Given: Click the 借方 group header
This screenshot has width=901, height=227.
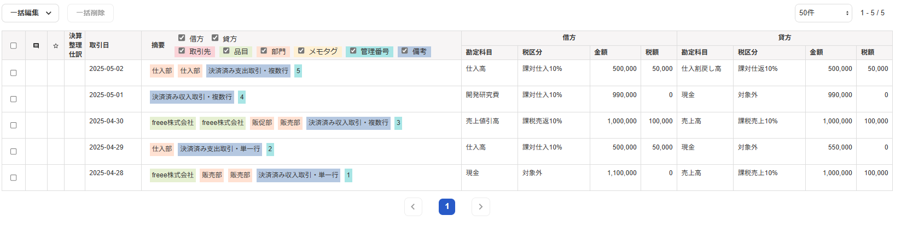Looking at the screenshot, I should (569, 38).
